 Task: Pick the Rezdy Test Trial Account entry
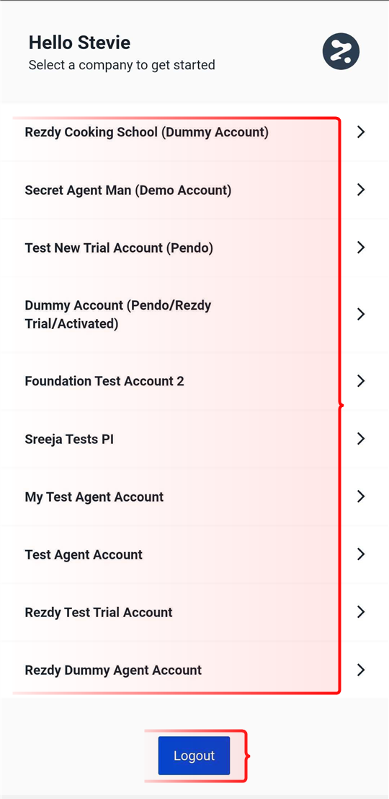click(194, 612)
